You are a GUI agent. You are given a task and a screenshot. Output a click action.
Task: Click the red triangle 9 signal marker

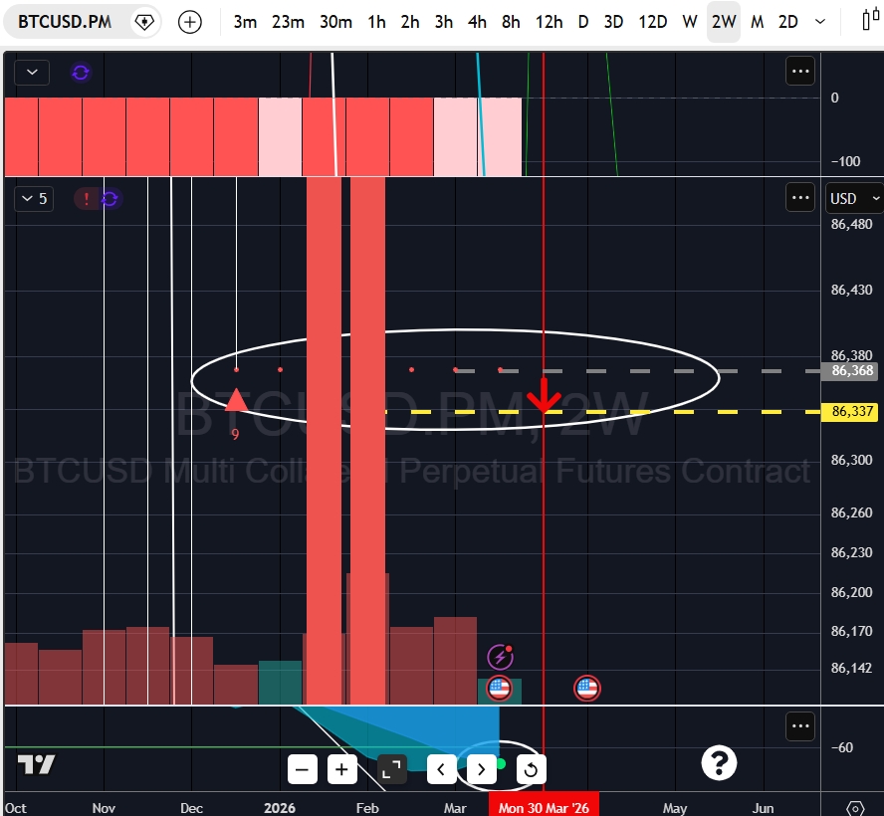pyautogui.click(x=236, y=400)
